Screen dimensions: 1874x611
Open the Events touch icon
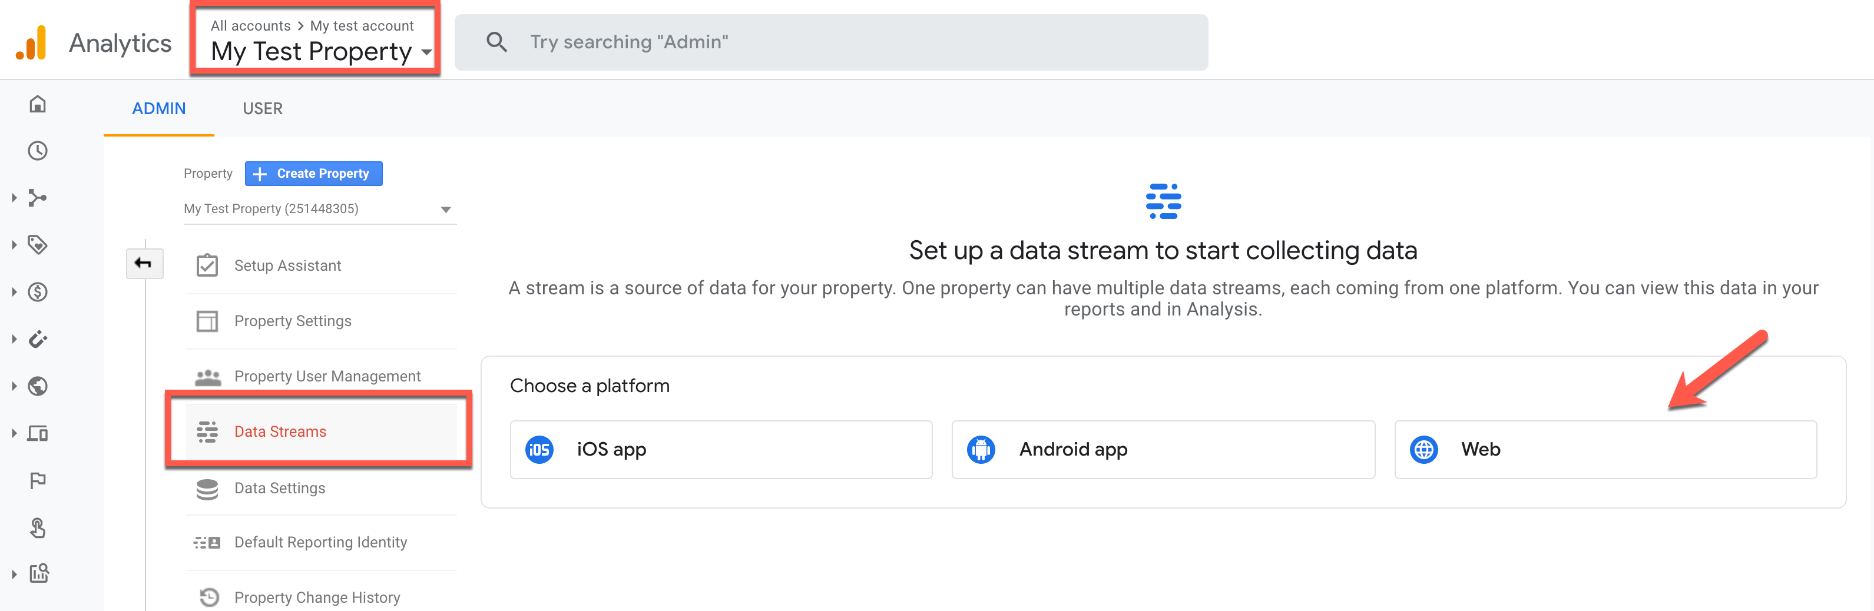coord(38,527)
